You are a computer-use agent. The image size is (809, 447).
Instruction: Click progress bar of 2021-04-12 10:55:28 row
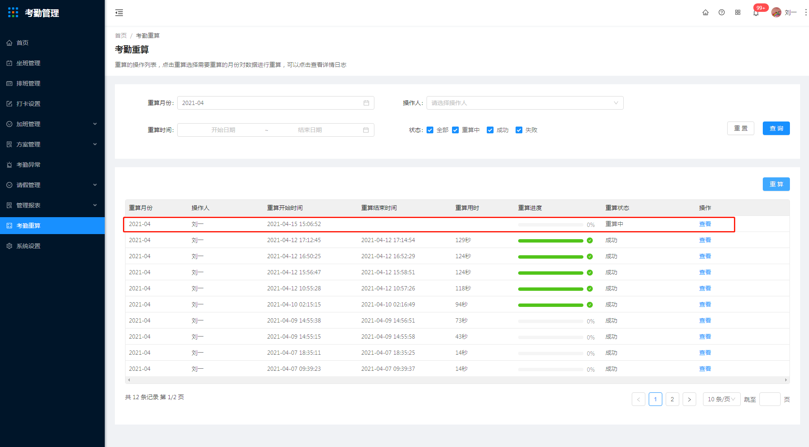pos(551,289)
